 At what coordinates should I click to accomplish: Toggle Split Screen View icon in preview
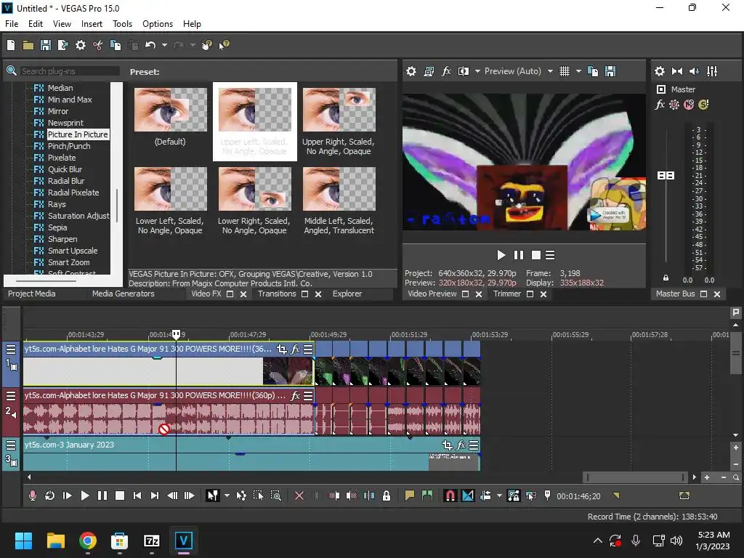point(464,71)
